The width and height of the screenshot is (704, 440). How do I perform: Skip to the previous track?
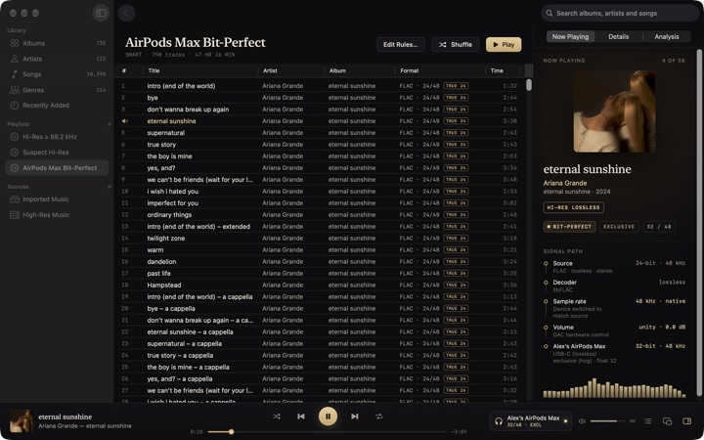(301, 417)
